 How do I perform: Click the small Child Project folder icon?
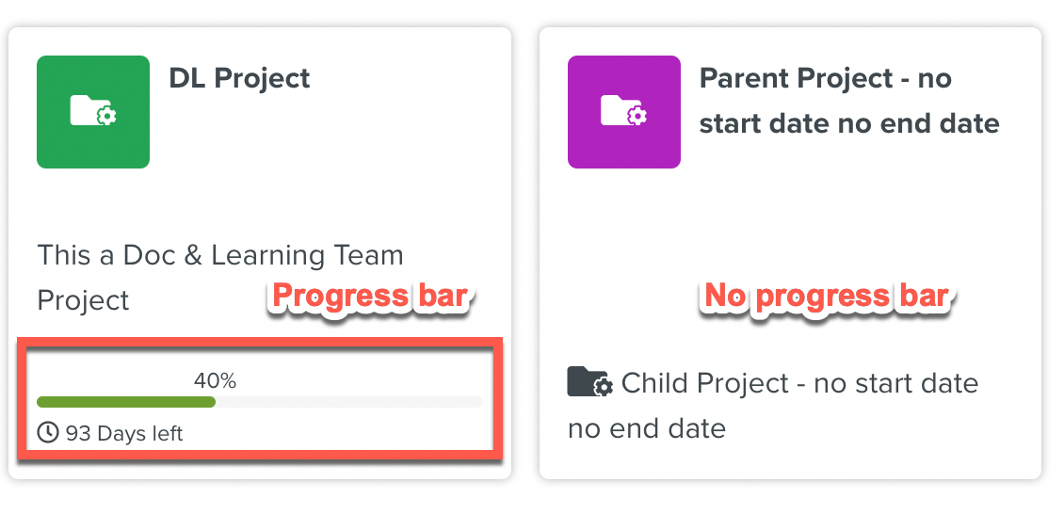pyautogui.click(x=590, y=382)
